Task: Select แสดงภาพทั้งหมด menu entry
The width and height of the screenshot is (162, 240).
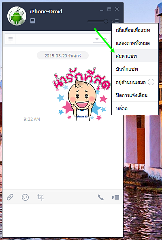Action: click(135, 43)
